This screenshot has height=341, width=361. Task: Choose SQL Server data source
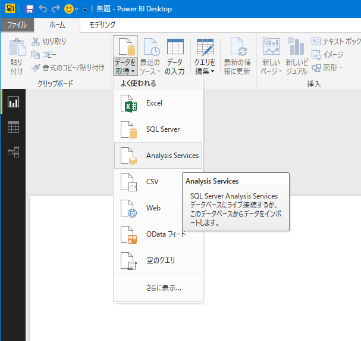tap(162, 129)
